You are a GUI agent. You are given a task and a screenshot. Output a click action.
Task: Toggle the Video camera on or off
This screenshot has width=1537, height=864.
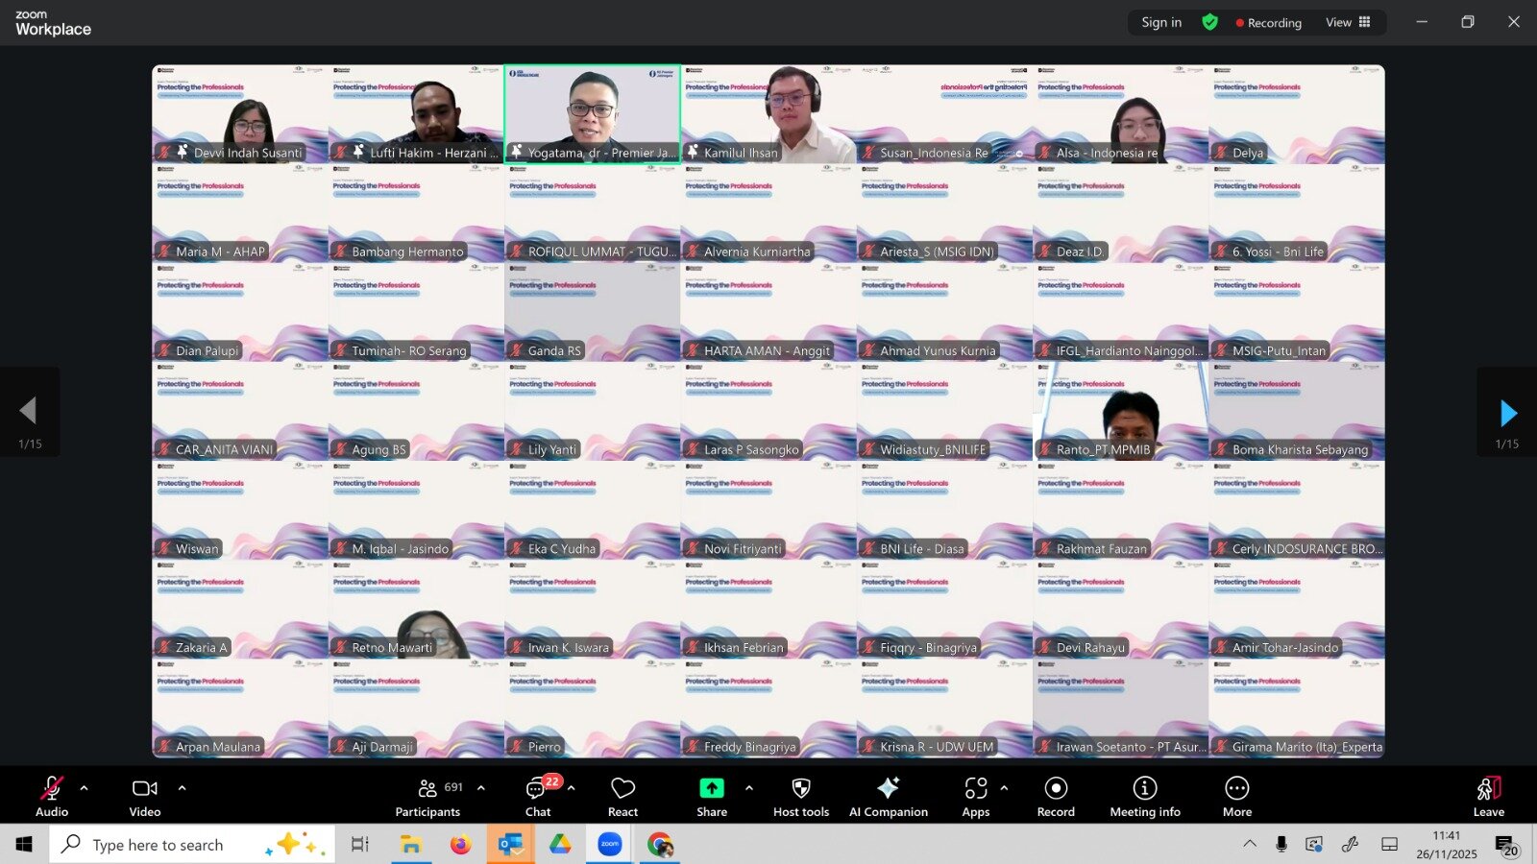[x=145, y=797]
